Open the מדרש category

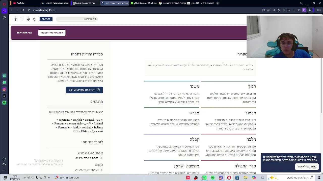[194, 113]
